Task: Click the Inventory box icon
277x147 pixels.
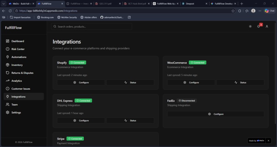Action: [x=8, y=65]
